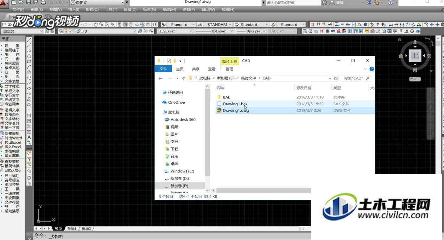The image size is (444, 240).
Task: Select 新加卷 (D:) in navigation pane
Action: point(179,179)
